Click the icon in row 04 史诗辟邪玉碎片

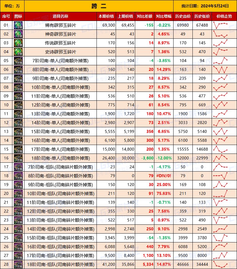coord(18,52)
